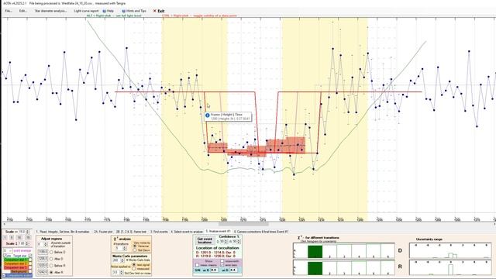Viewport: 496px width, 279px height.
Task: Toggle the Background curve checkbox
Action: 30,271
